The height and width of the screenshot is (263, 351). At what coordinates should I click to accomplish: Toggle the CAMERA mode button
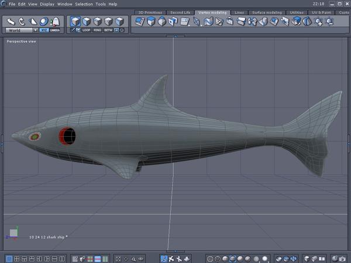click(54, 30)
